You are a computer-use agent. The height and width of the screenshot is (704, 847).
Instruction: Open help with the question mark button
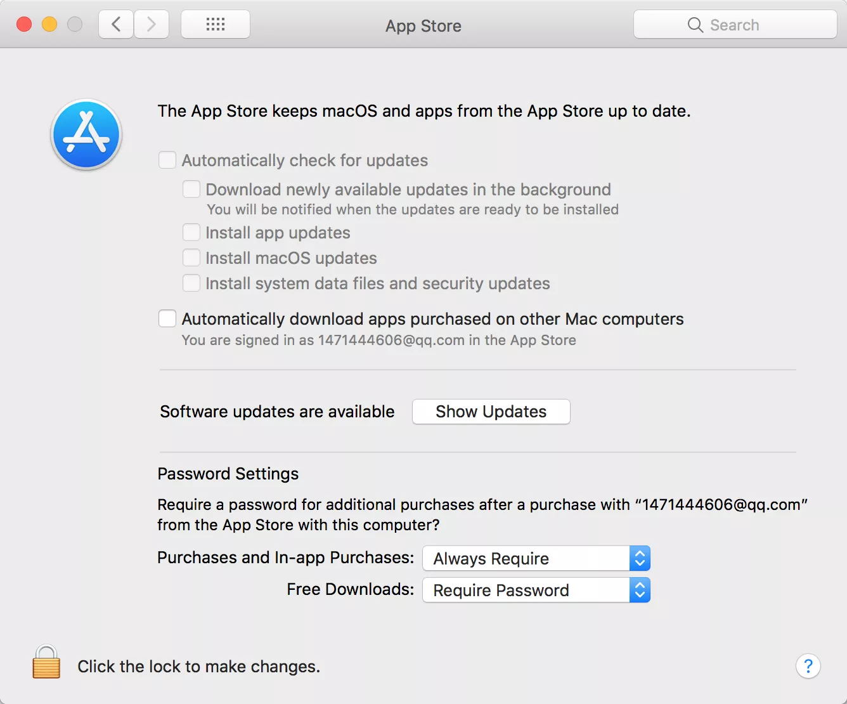tap(808, 666)
